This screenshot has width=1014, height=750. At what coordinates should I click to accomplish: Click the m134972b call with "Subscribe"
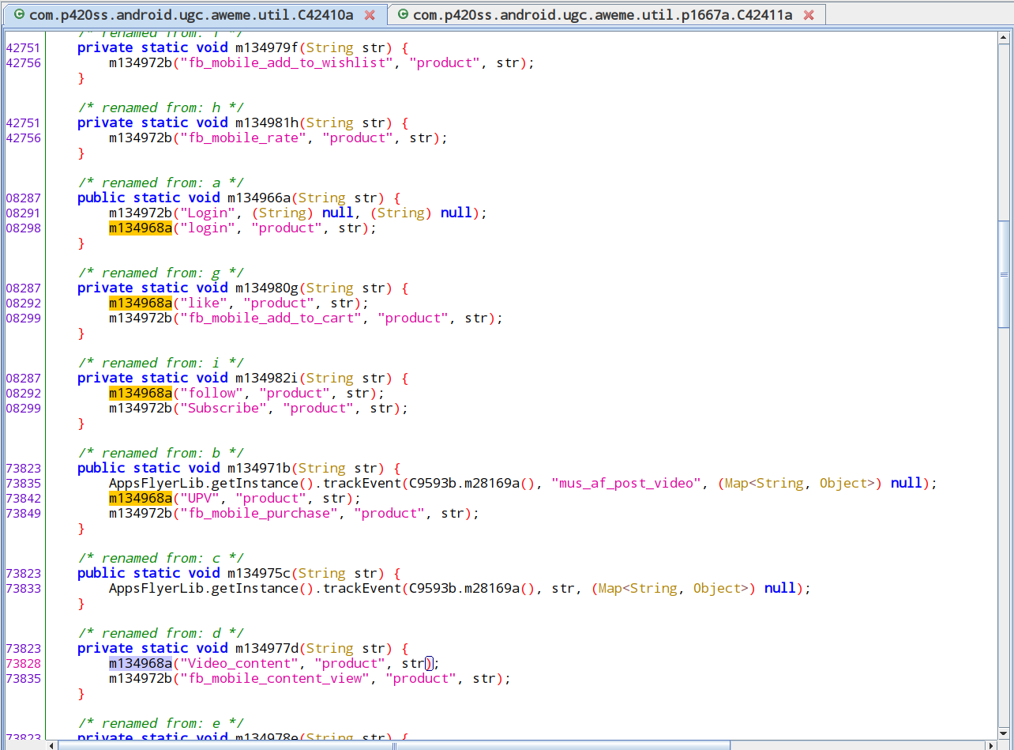click(140, 409)
